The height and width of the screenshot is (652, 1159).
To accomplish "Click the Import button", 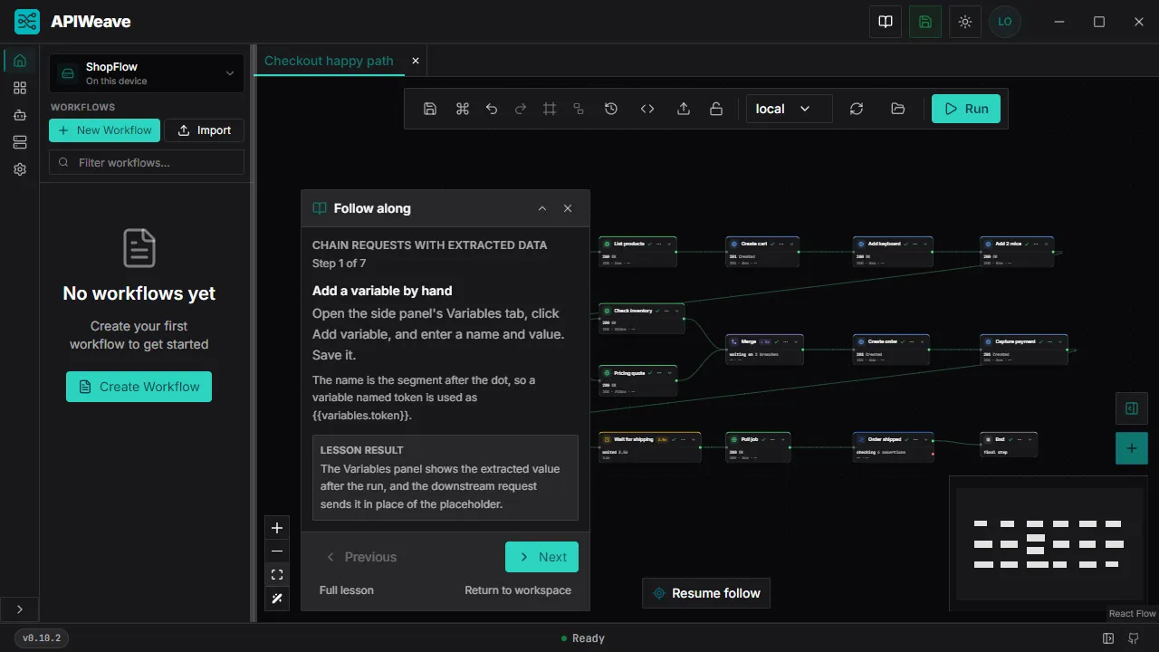I will click(205, 130).
